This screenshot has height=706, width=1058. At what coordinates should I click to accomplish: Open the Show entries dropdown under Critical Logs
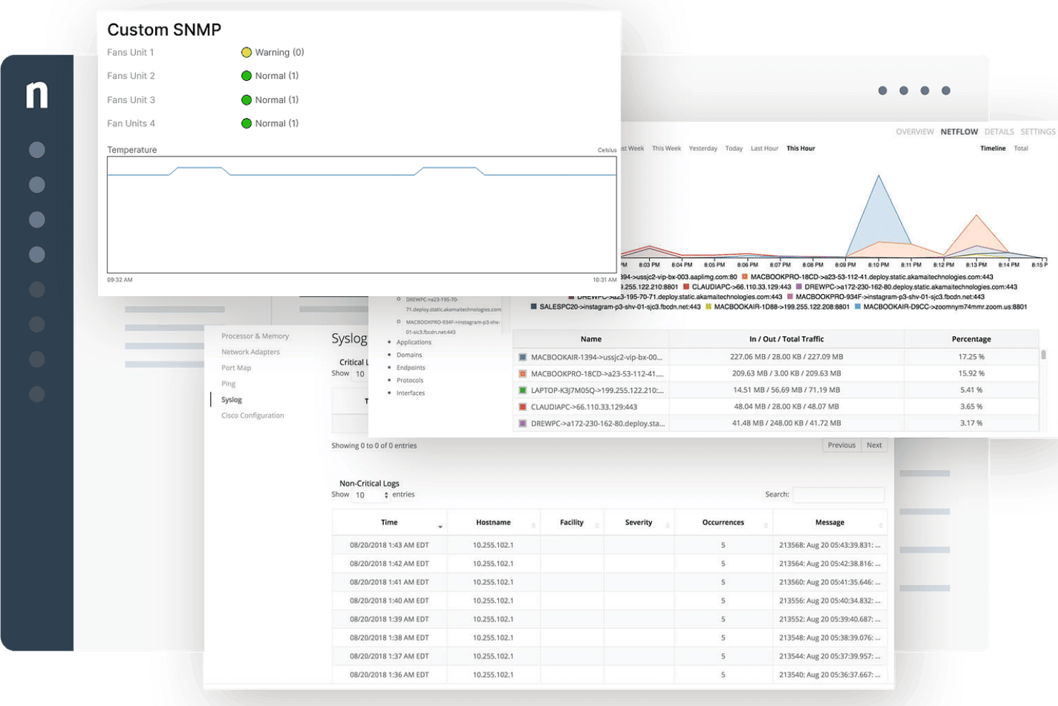tap(360, 374)
